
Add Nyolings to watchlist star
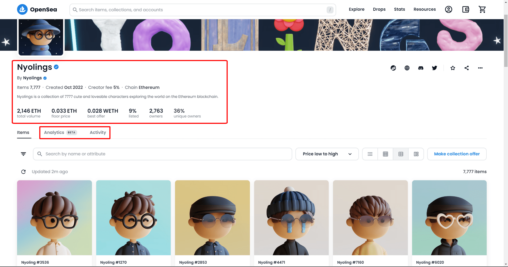pos(453,68)
